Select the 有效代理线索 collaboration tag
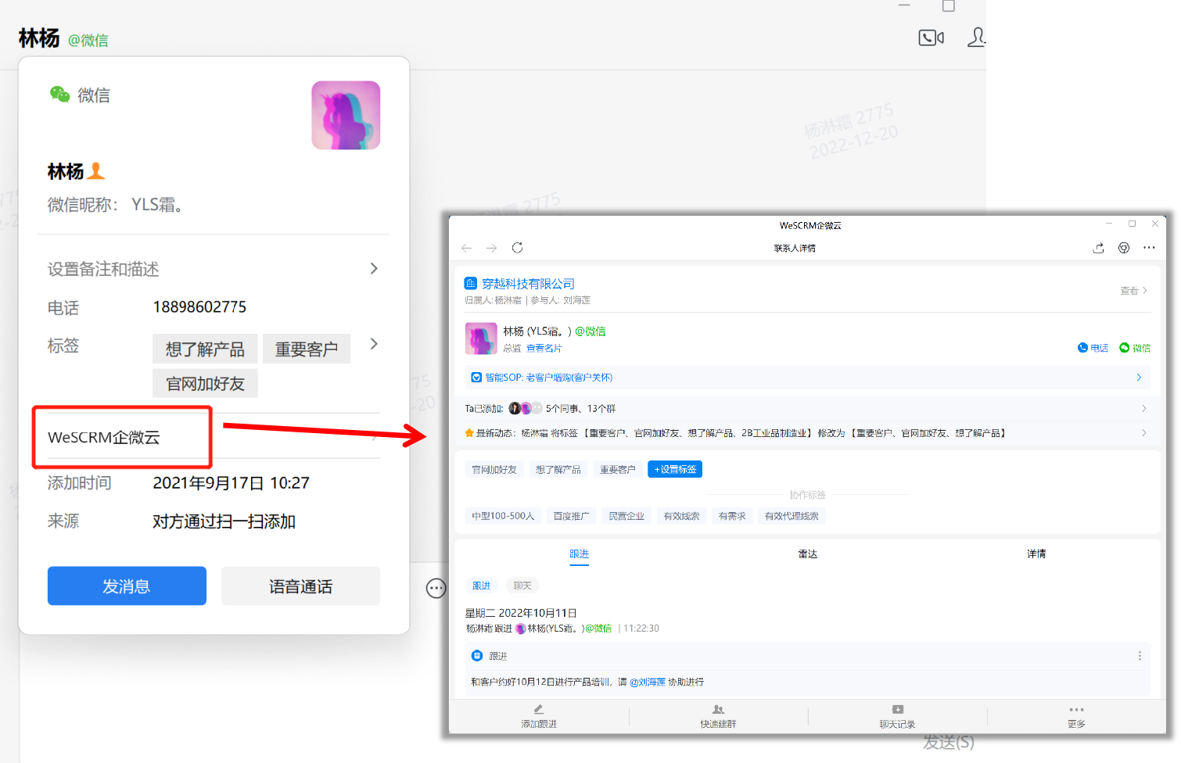The image size is (1181, 763). tap(792, 516)
